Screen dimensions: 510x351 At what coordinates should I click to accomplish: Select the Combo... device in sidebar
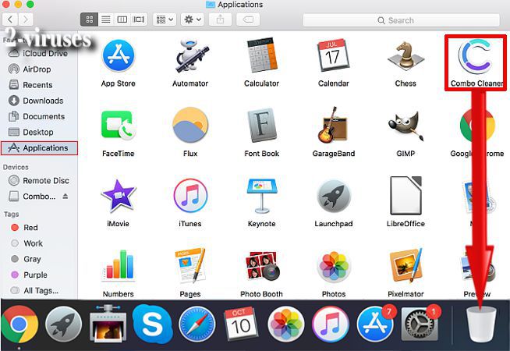[x=33, y=196]
